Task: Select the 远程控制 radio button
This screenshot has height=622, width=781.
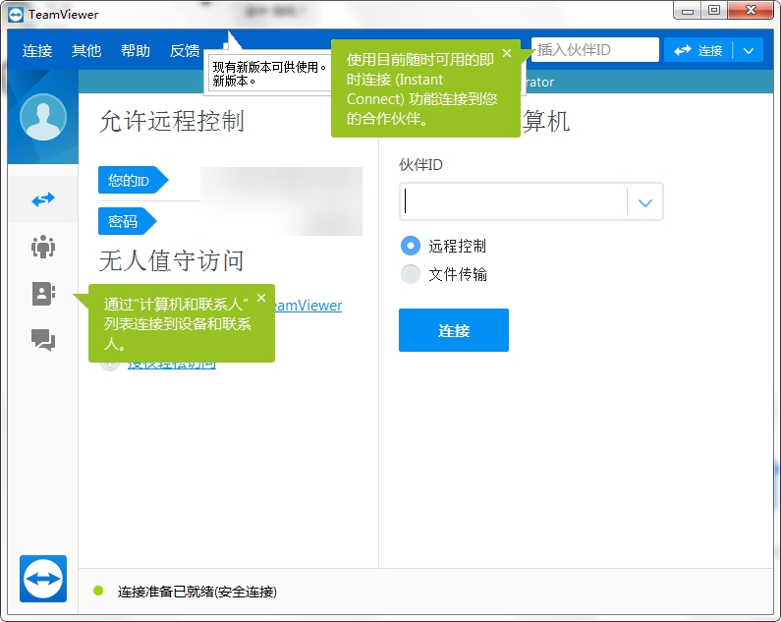Action: 411,246
